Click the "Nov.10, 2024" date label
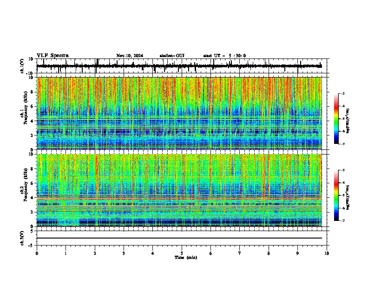Screen dimensions: 368x284 pos(130,56)
